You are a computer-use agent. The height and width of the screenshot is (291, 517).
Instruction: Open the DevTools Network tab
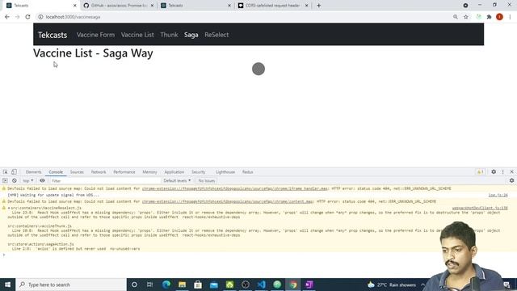click(99, 172)
